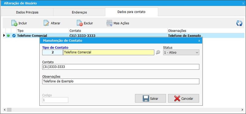This screenshot has width=246, height=114.
Task: Click the contact type code field showing 2
Action: (53, 52)
